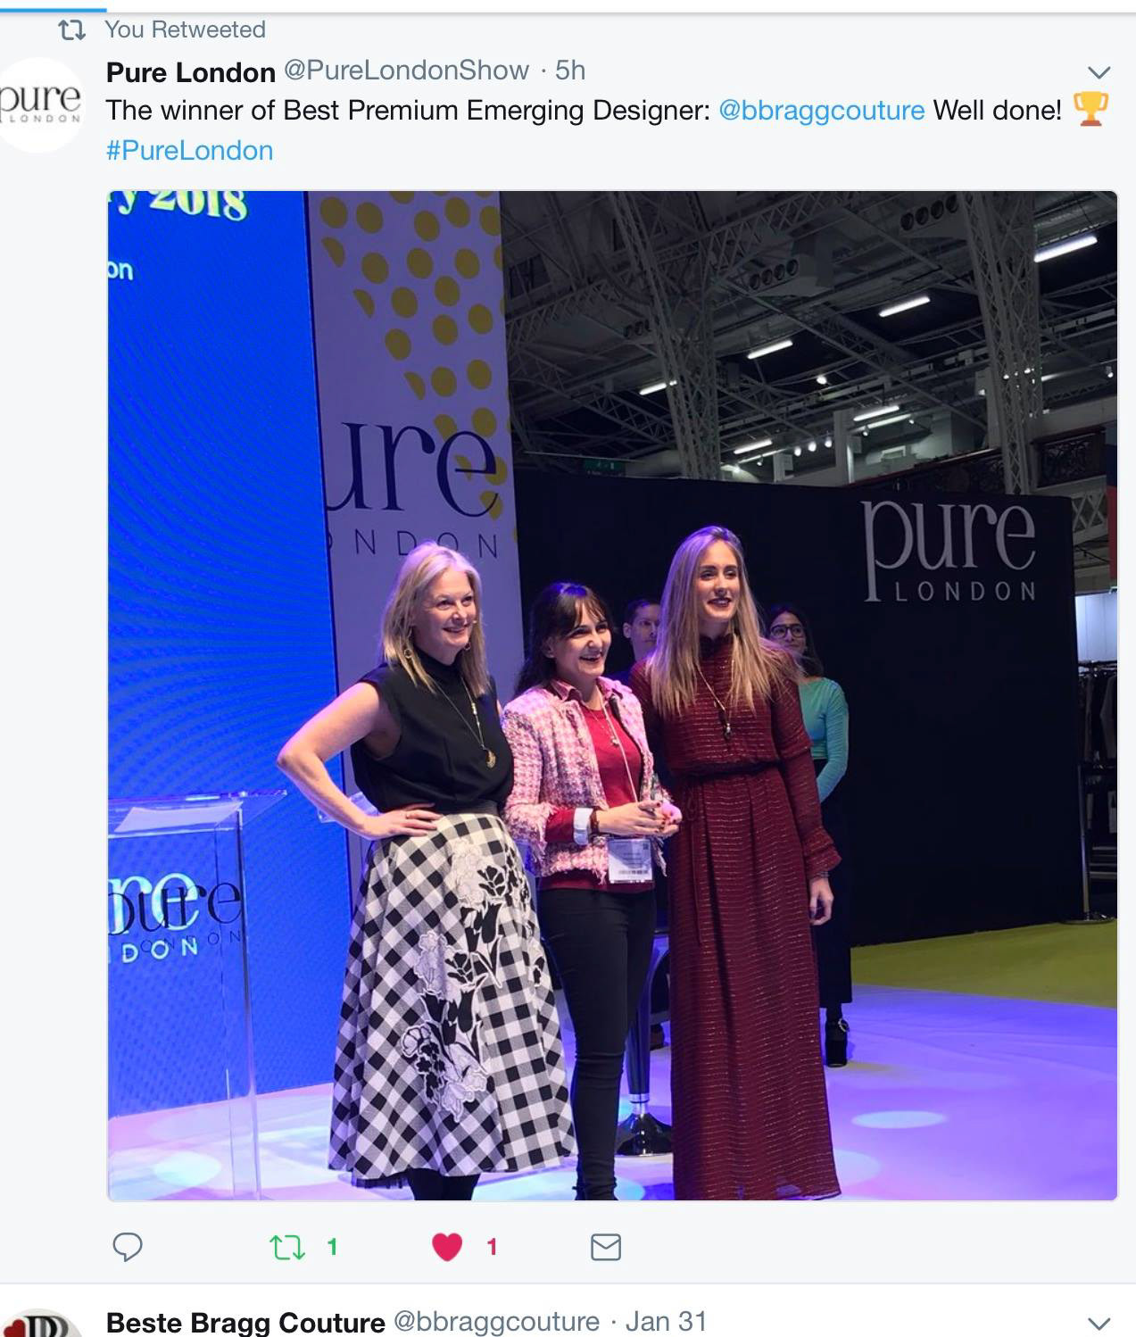Open Pure London profile avatar
The image size is (1136, 1337).
click(x=40, y=104)
